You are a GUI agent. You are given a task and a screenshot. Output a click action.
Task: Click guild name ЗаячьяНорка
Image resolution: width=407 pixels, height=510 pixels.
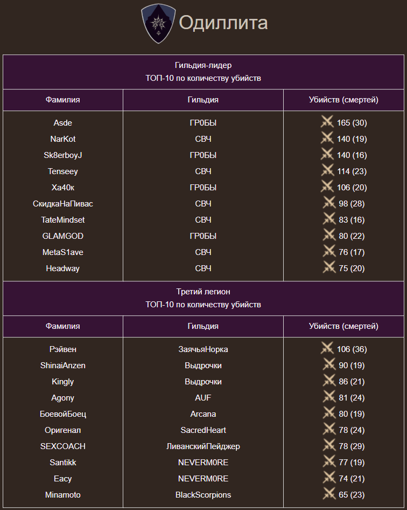click(203, 349)
